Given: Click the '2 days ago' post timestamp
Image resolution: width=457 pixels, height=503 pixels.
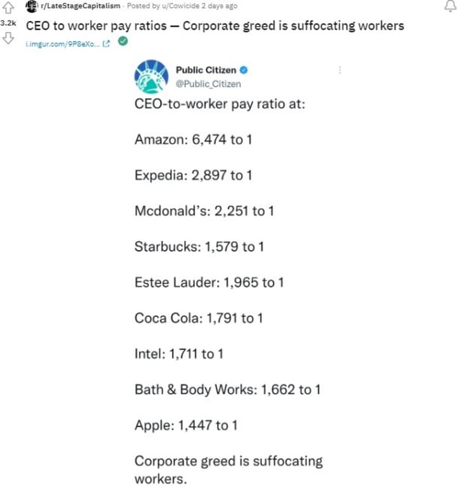Looking at the screenshot, I should (x=220, y=6).
